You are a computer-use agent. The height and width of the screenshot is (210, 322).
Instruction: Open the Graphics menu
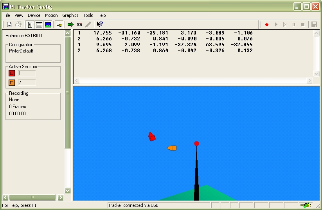coord(70,15)
